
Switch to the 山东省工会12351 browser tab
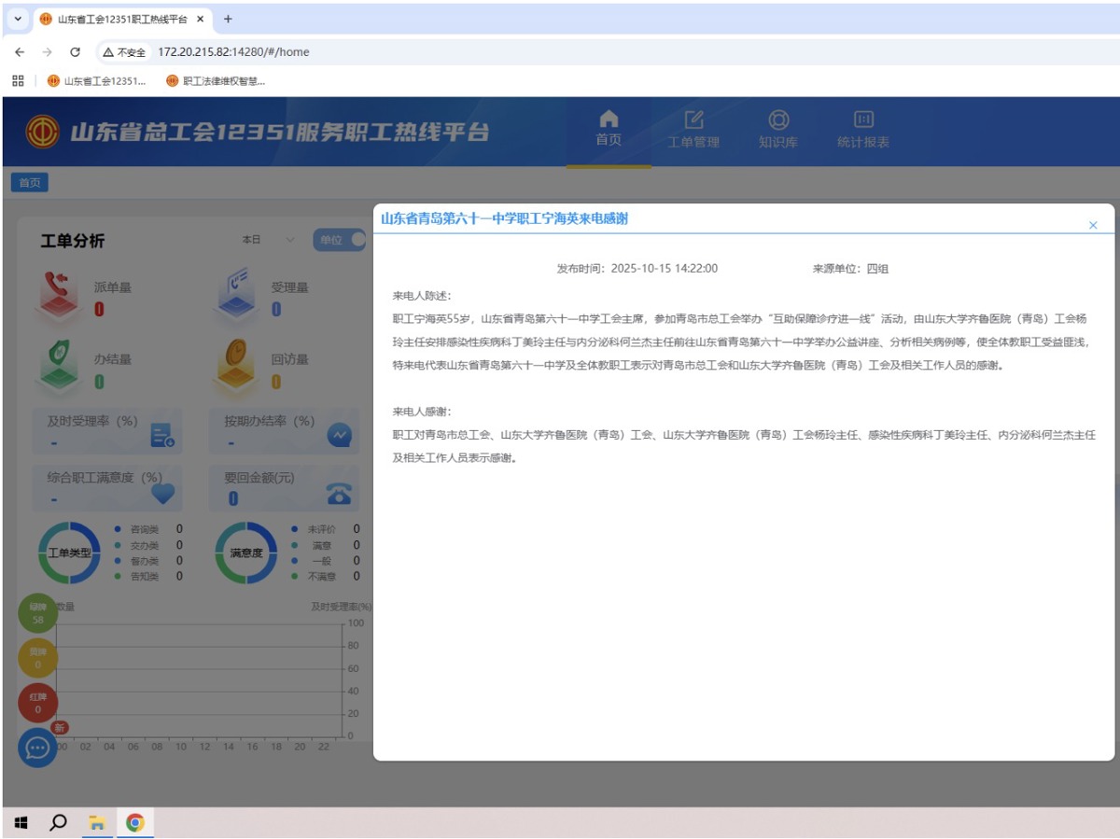pos(112,19)
